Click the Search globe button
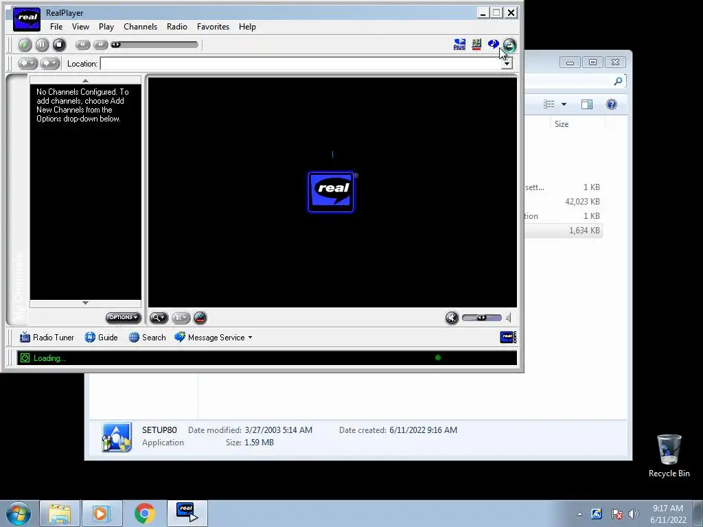 [x=148, y=338]
